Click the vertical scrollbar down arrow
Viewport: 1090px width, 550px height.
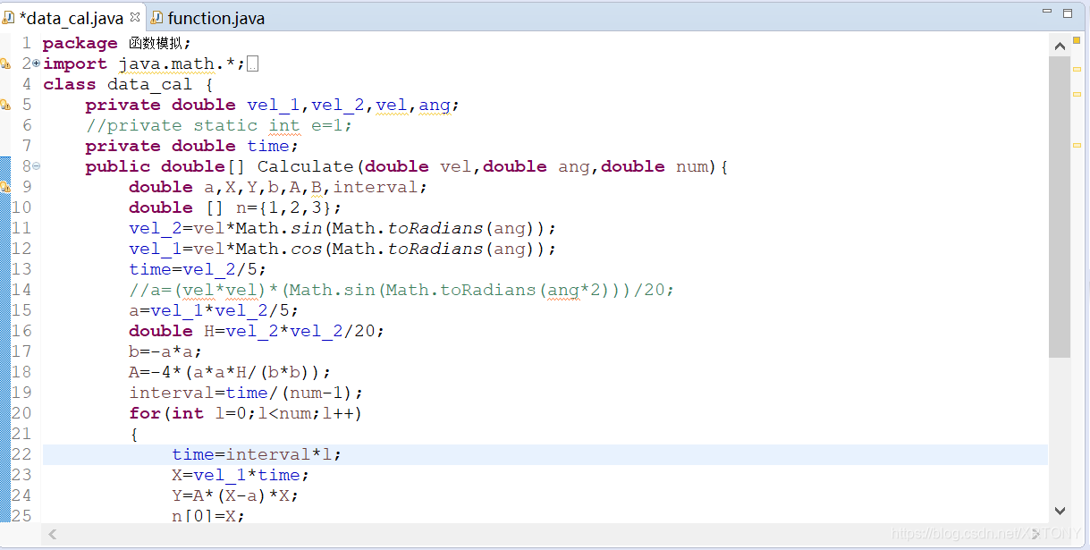click(1060, 512)
